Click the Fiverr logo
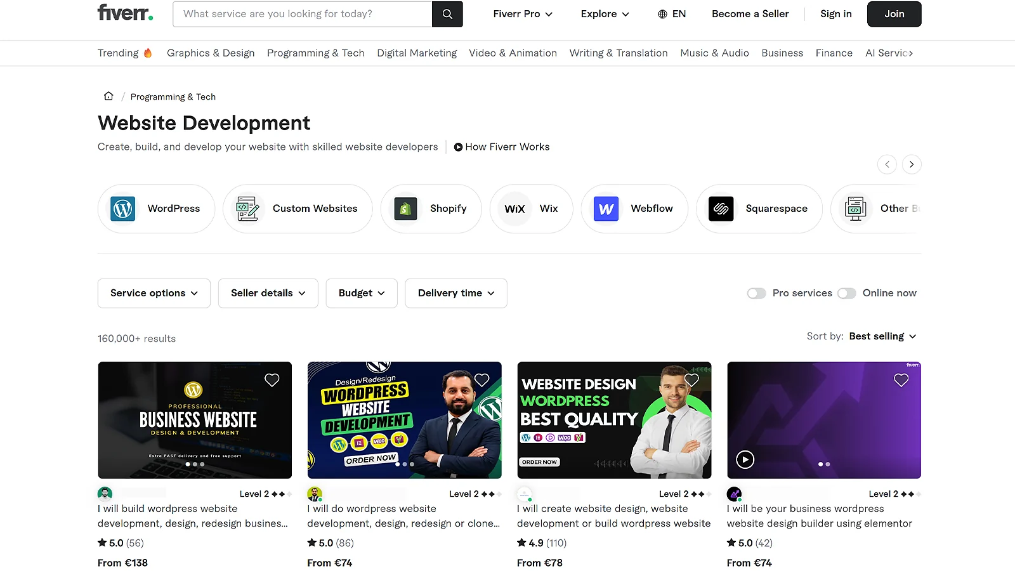 (125, 13)
